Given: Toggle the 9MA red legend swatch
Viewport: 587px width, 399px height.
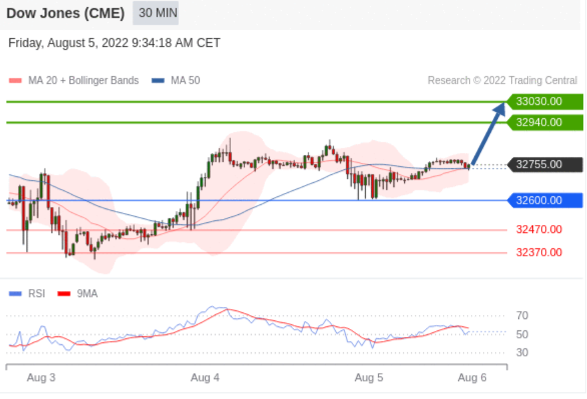Looking at the screenshot, I should point(64,294).
